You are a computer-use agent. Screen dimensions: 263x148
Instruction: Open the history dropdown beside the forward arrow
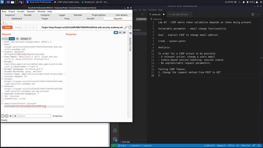click(36, 28)
